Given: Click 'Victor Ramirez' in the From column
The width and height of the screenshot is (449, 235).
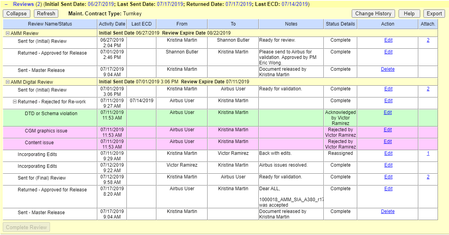Looking at the screenshot, I should [182, 165].
